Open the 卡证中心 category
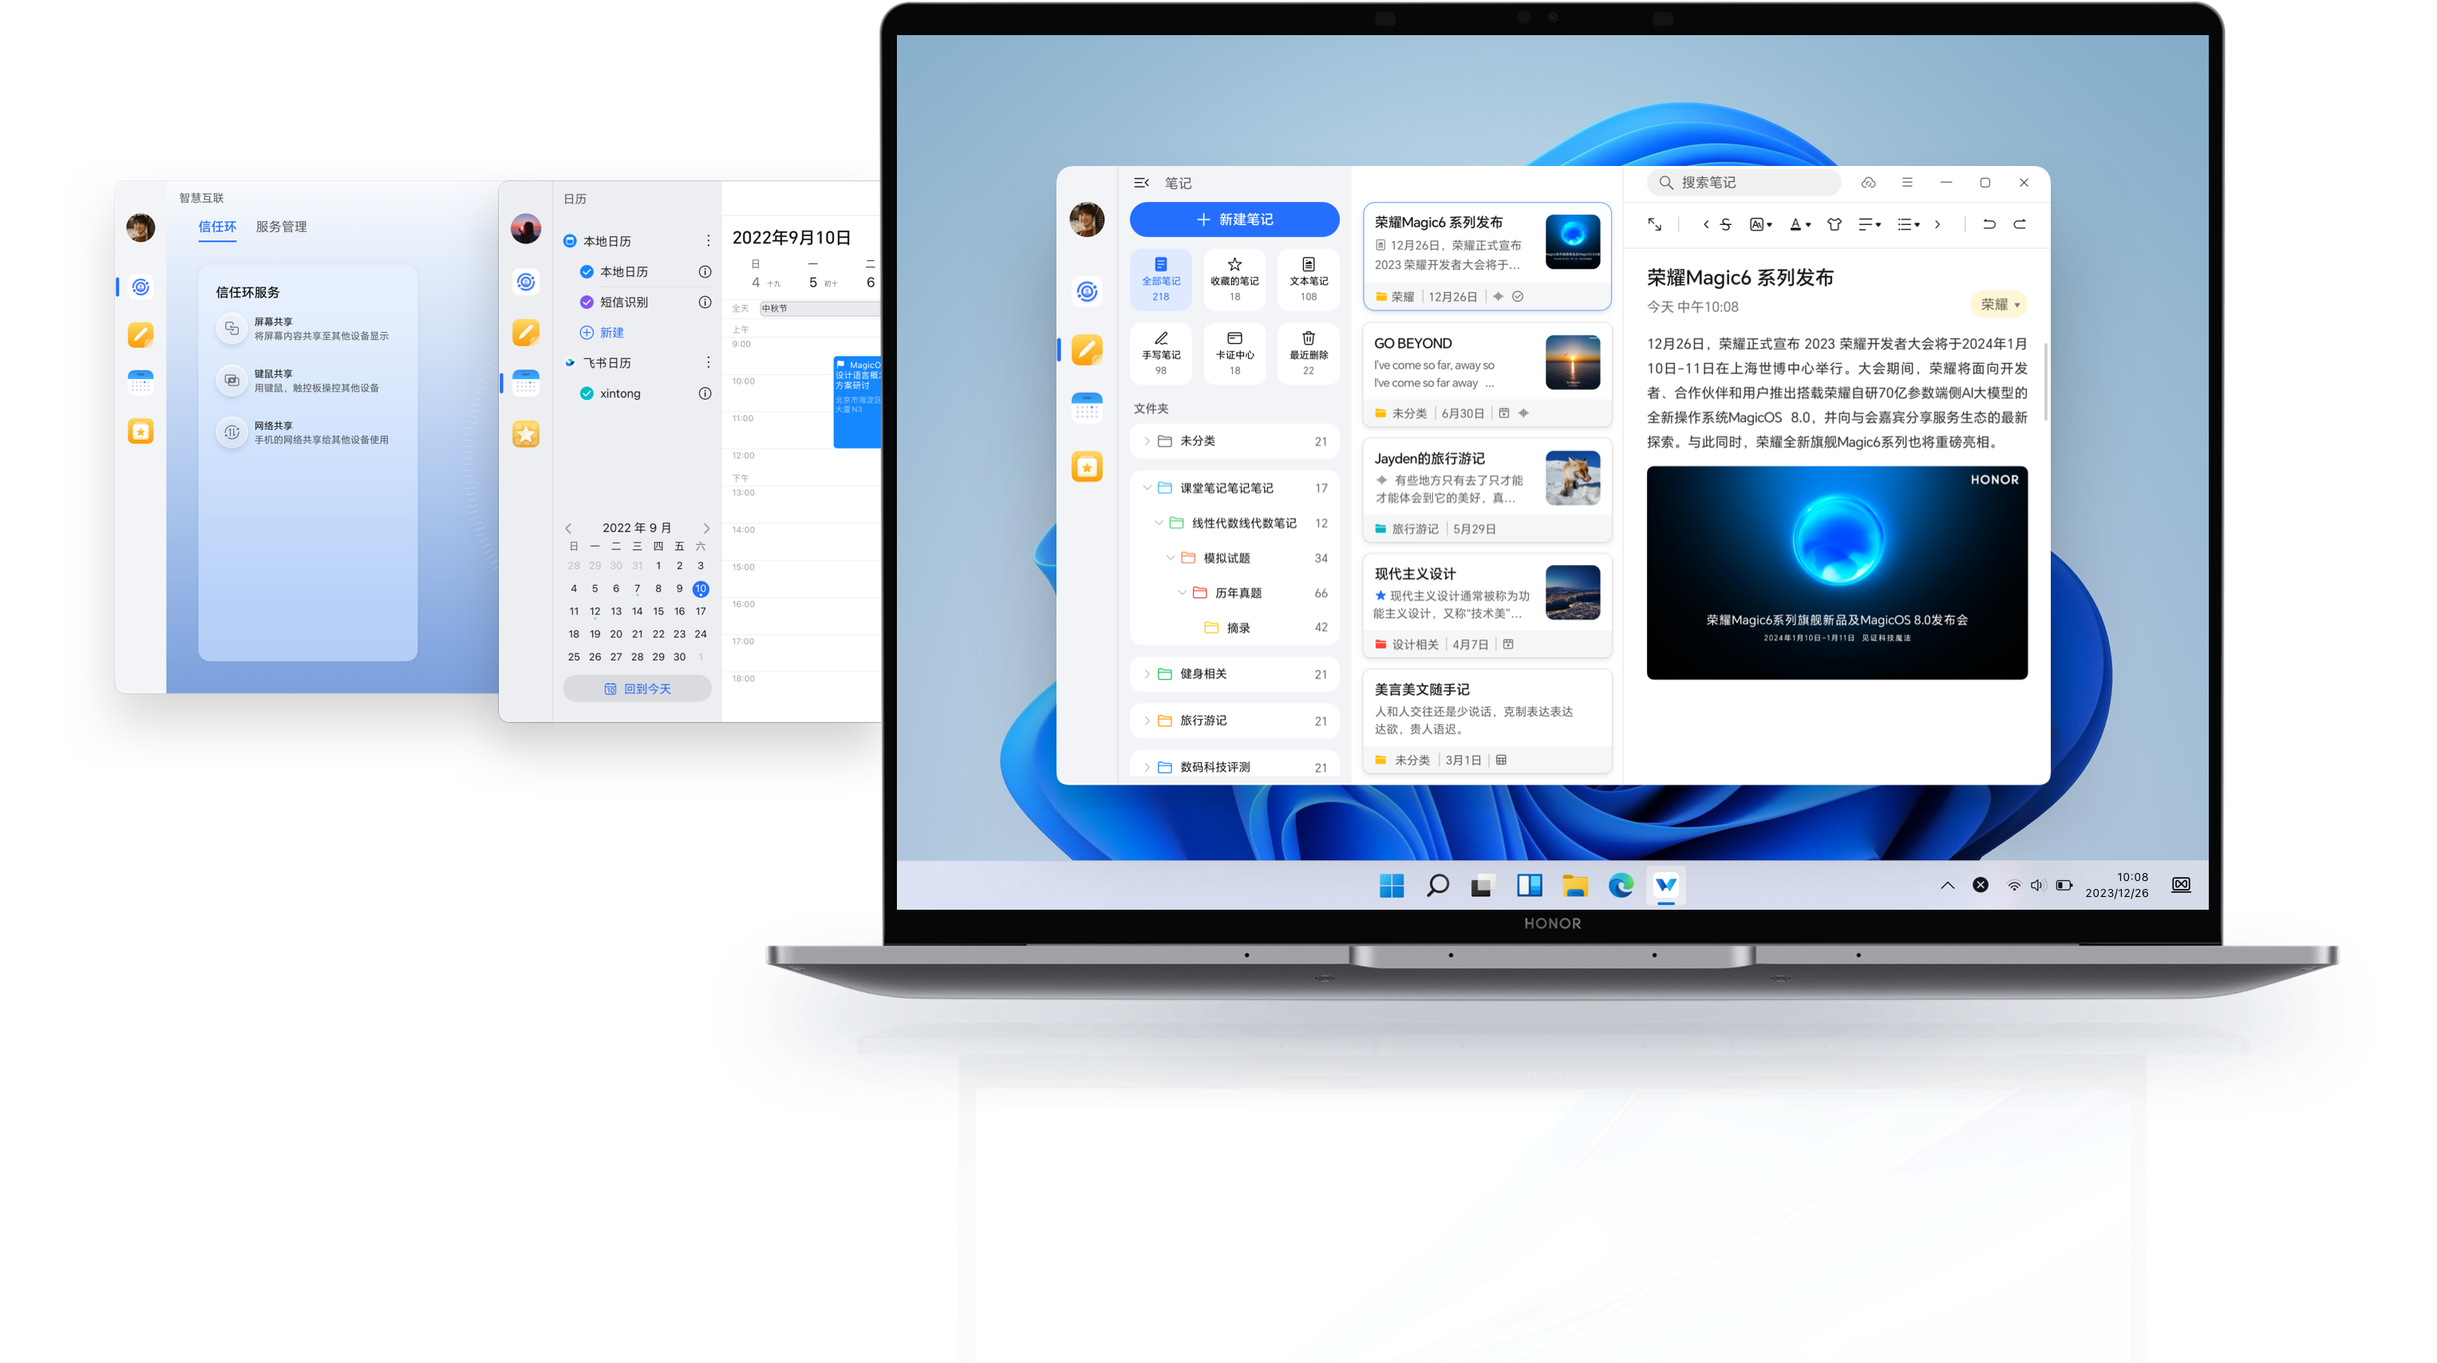 1234,353
